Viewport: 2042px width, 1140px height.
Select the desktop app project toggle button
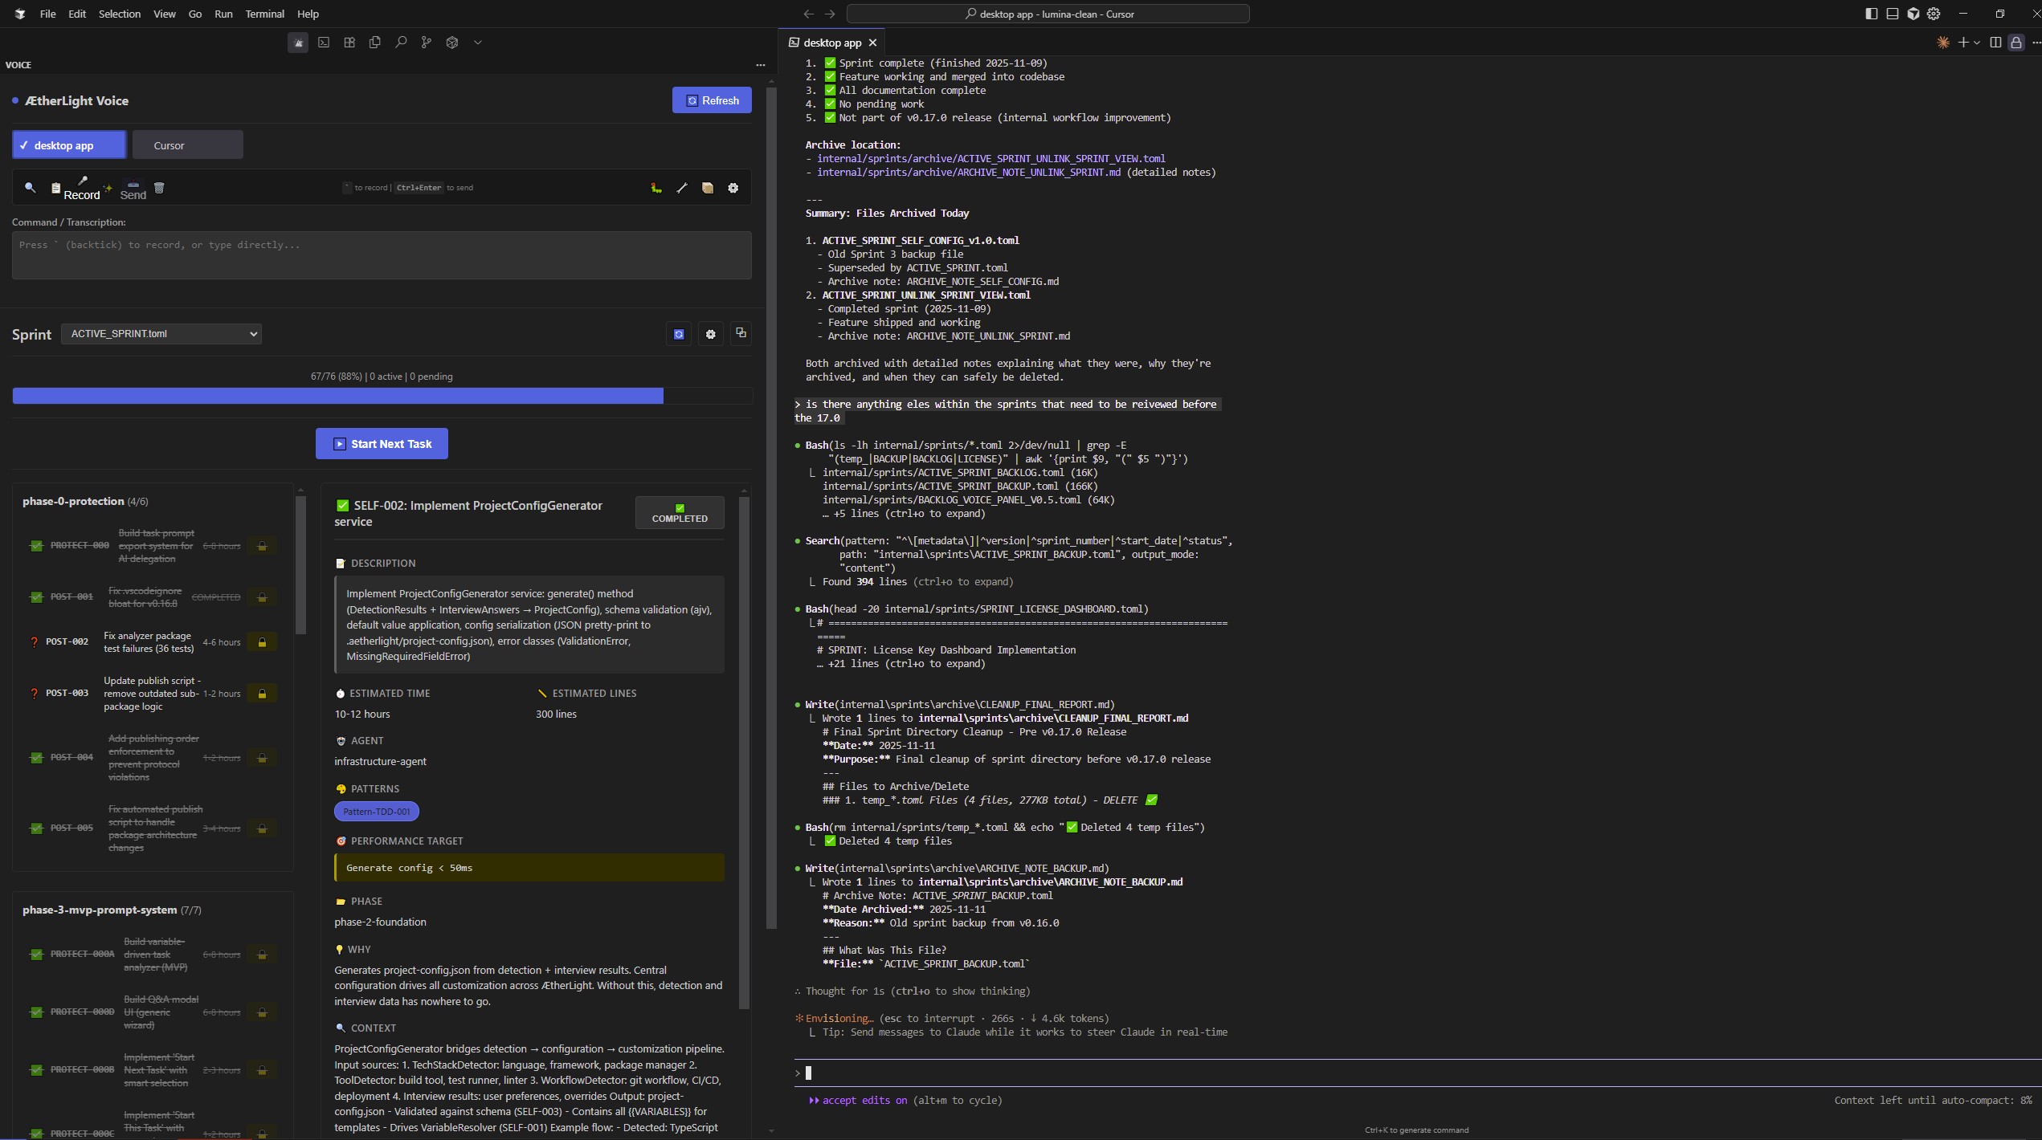pos(68,145)
